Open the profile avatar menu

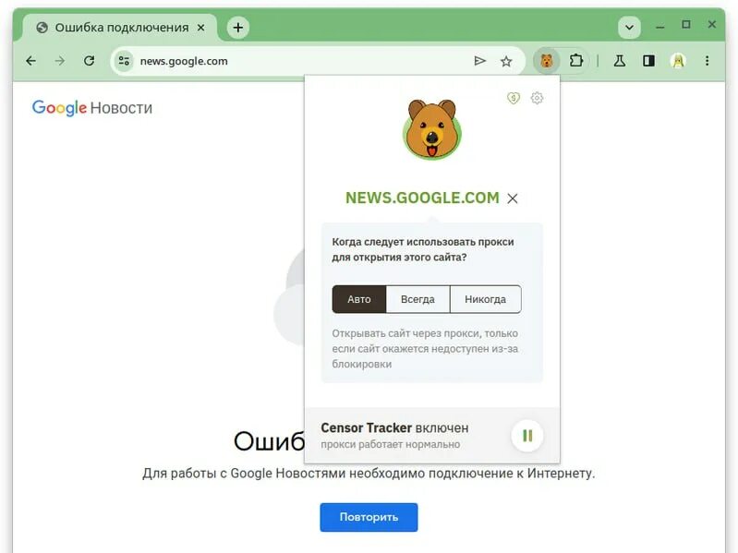click(678, 61)
